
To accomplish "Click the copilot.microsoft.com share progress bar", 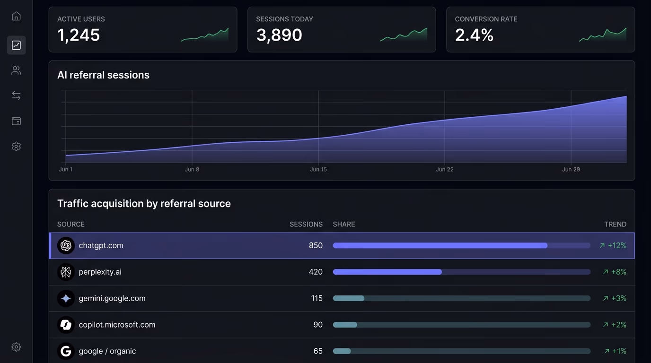I will [x=462, y=325].
